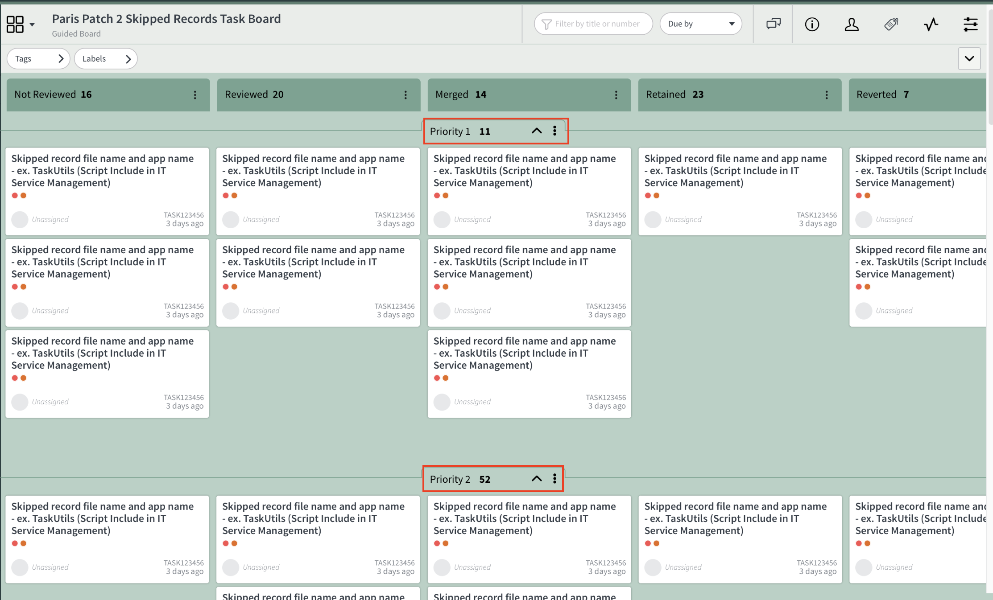The height and width of the screenshot is (600, 993).
Task: Open Priority 1 swimlane options menu
Action: [554, 131]
